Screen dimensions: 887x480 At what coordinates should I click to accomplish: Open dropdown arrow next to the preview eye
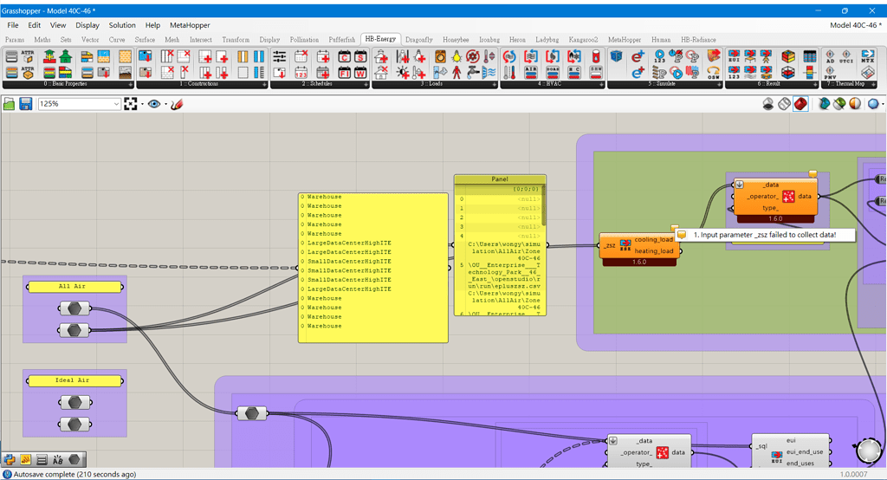point(165,104)
